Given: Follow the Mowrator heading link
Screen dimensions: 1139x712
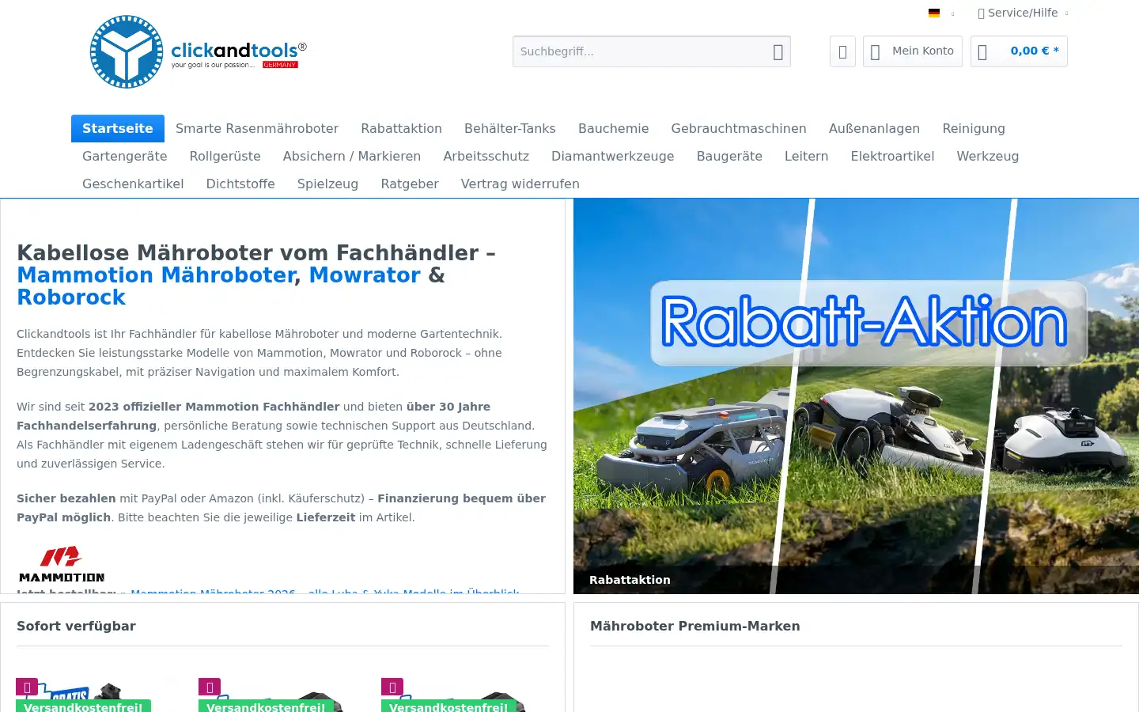Looking at the screenshot, I should pyautogui.click(x=365, y=275).
